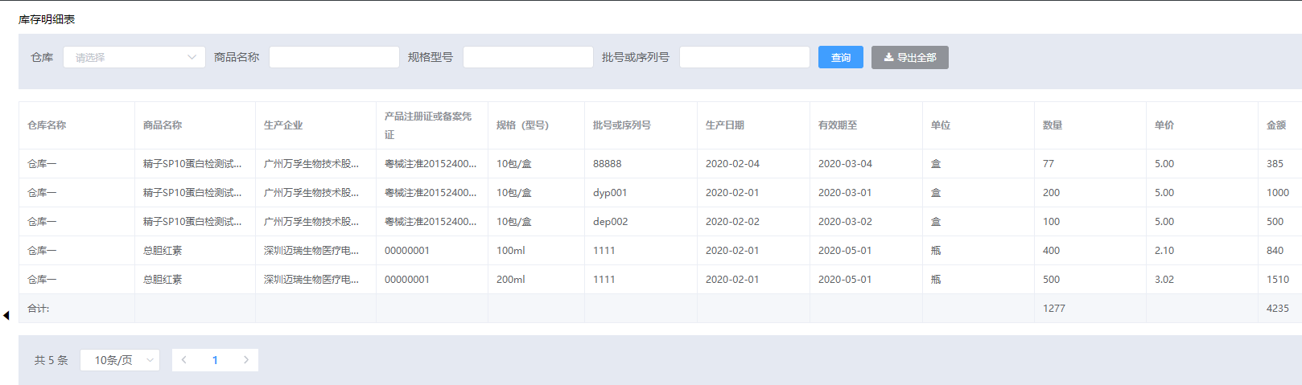Click the 有效期至 column header
Image resolution: width=1302 pixels, height=385 pixels.
(837, 125)
